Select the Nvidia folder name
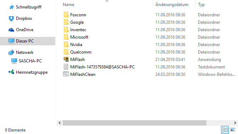Viewport: 238px width, 134px height. pyautogui.click(x=76, y=44)
